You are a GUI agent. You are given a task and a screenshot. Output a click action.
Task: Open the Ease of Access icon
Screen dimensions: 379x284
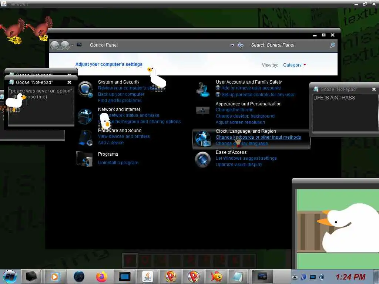pos(203,159)
